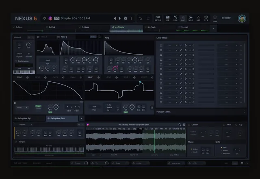The width and height of the screenshot is (260, 179).
Task: Click the pink Vol knob in Amp section
Action: 115,68
